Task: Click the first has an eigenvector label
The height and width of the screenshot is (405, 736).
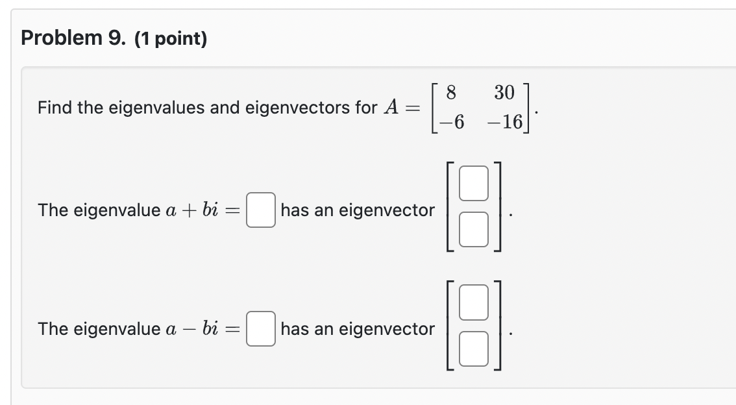Action: 358,210
